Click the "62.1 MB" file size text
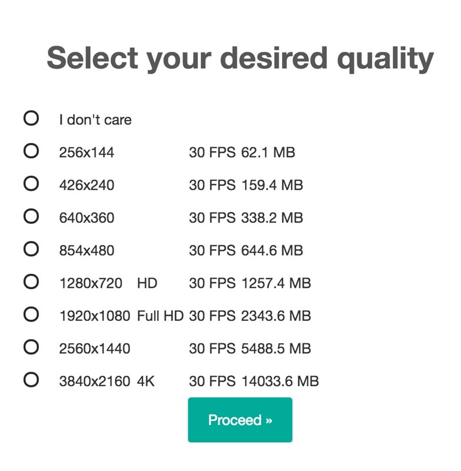 pyautogui.click(x=268, y=153)
